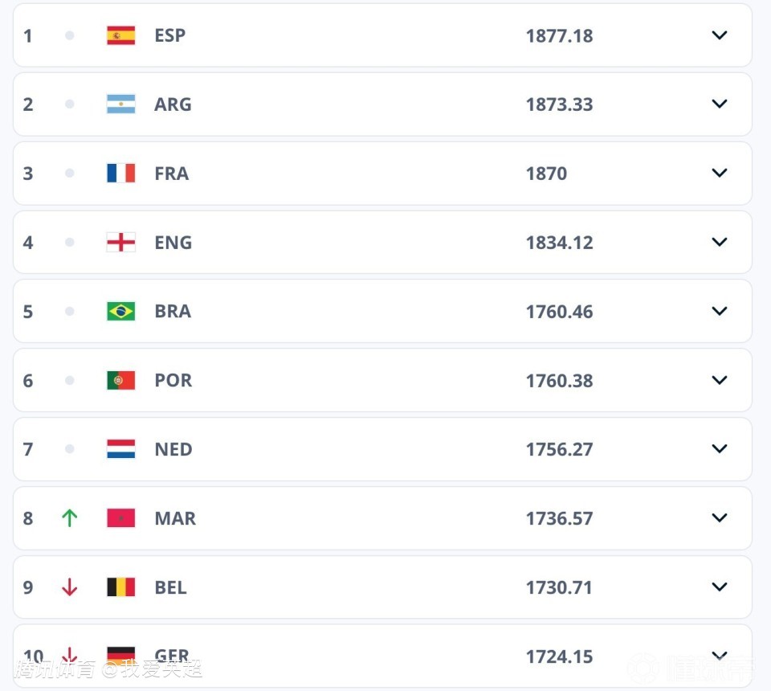Click red down arrow beside BEL
The image size is (771, 691).
tap(70, 587)
